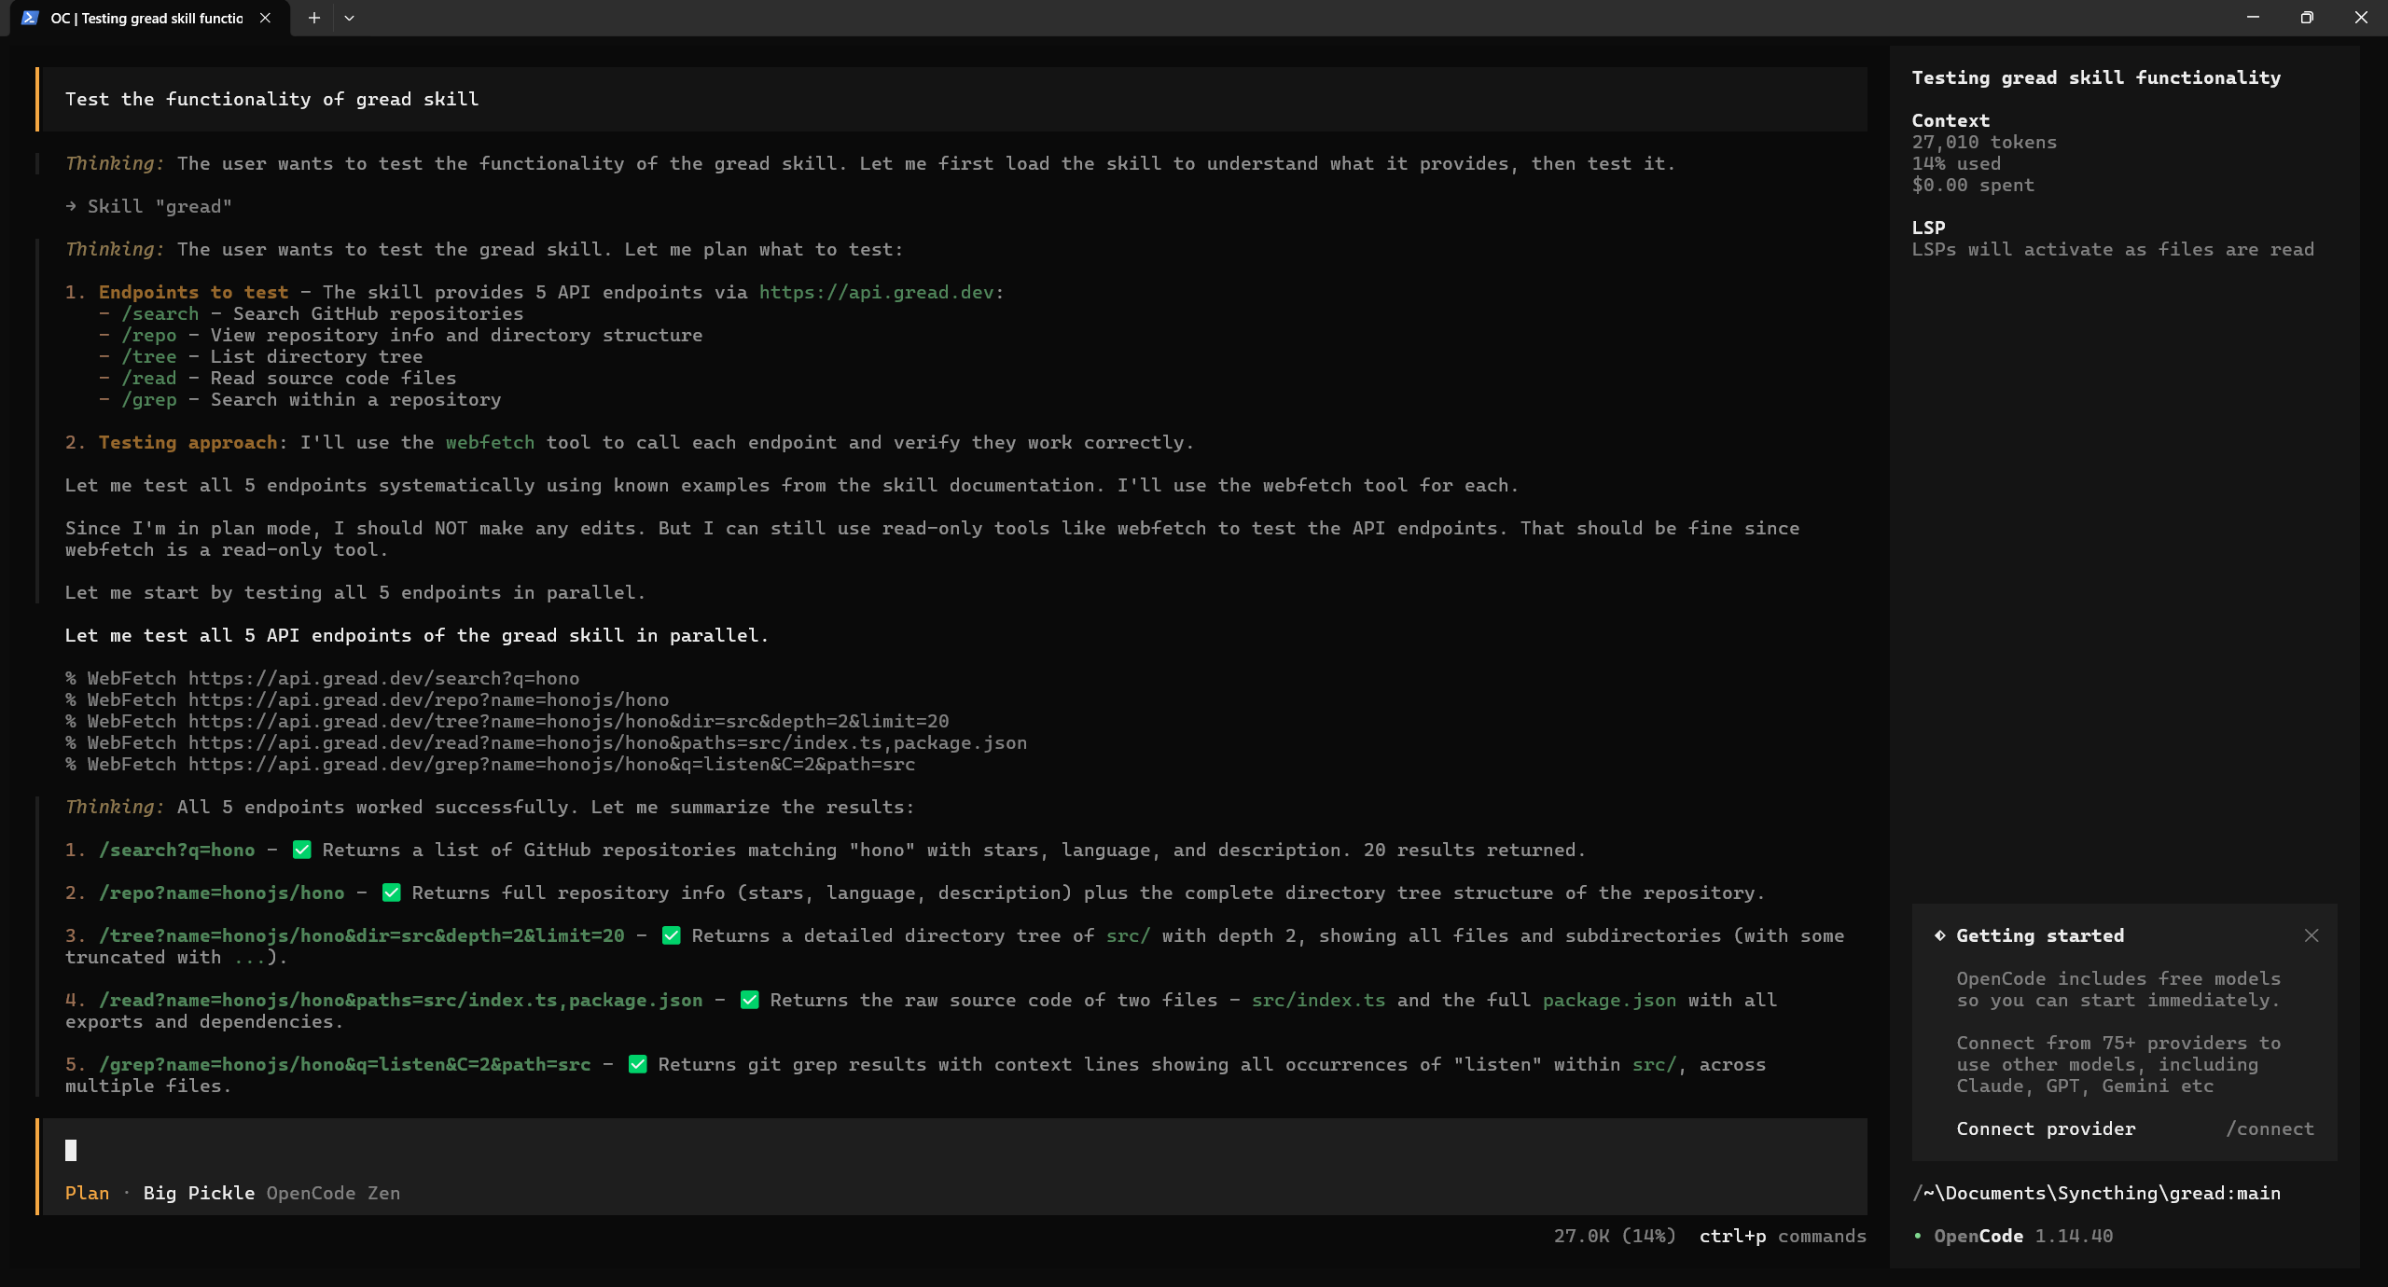Click the green checkmark for /tree result
This screenshot has height=1287, width=2388.
(x=671, y=935)
